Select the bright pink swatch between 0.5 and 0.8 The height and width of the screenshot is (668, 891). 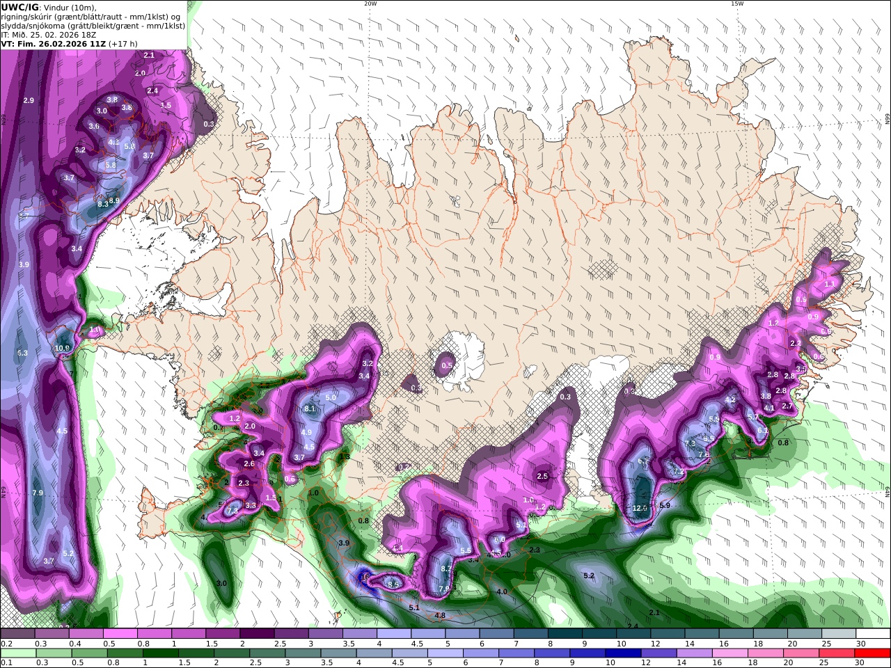pyautogui.click(x=120, y=634)
